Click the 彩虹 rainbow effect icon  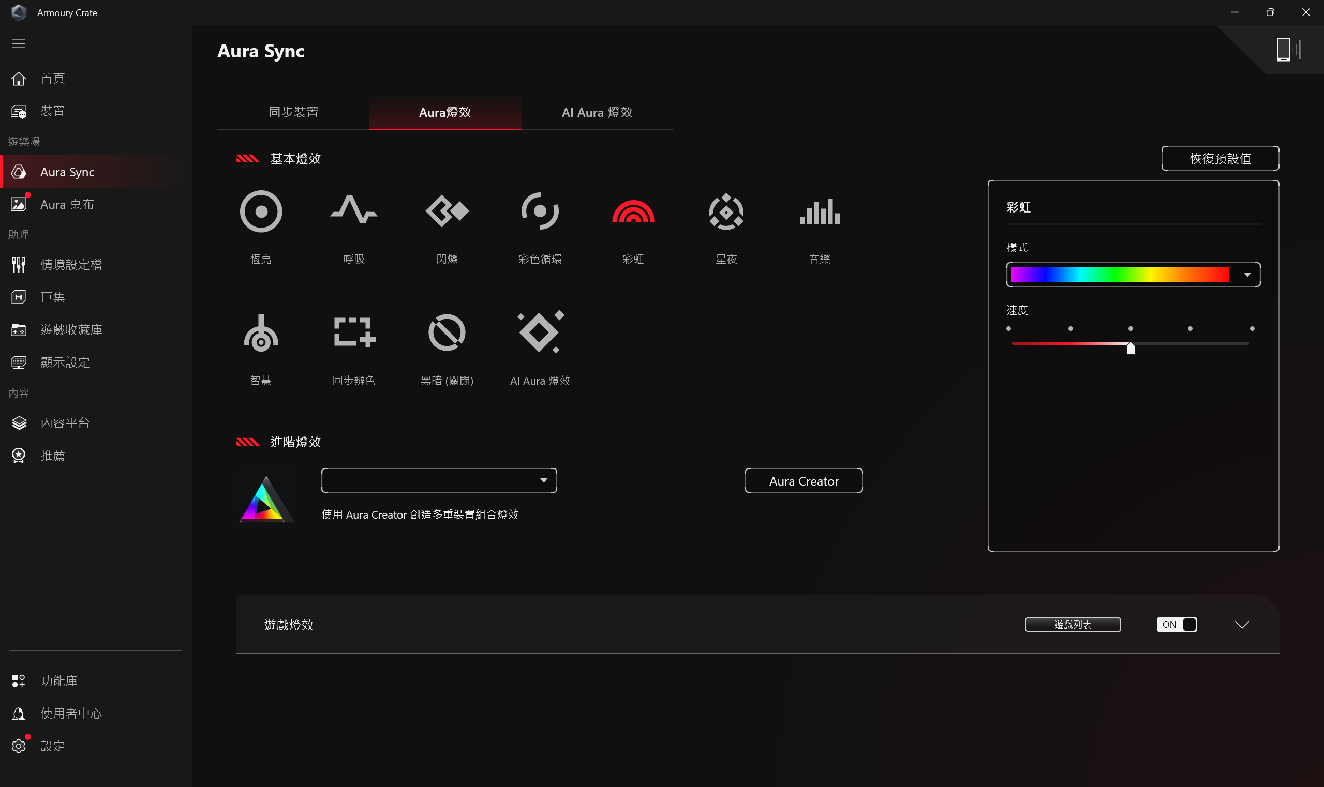(633, 211)
